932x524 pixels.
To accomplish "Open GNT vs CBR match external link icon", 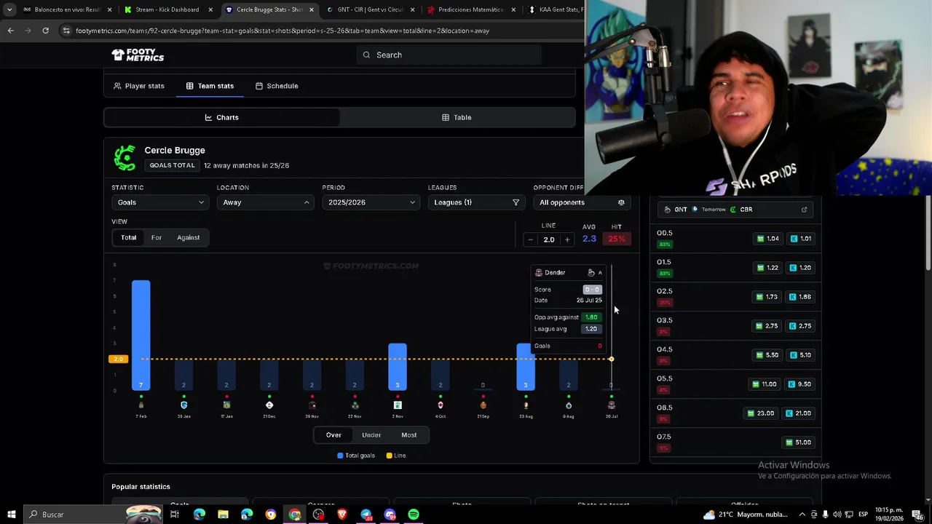I will tap(804, 210).
